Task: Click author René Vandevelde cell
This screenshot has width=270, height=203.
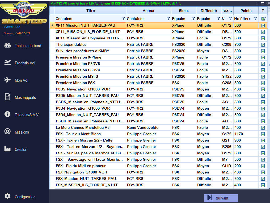Action: pos(149,127)
